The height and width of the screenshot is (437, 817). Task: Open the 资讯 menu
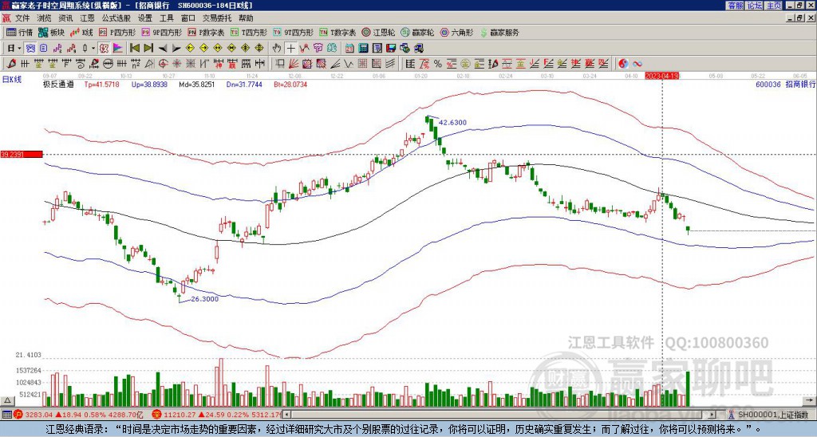(65, 18)
